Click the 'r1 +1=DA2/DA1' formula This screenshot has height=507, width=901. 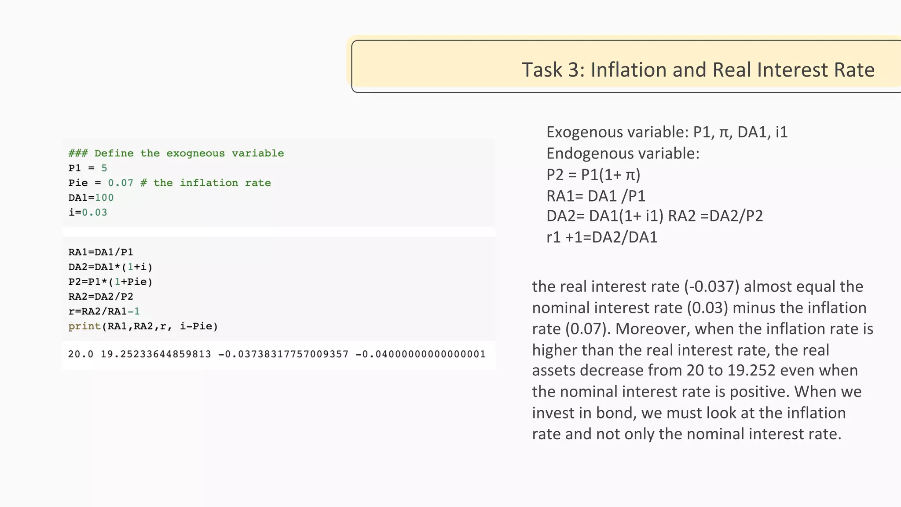click(x=602, y=237)
